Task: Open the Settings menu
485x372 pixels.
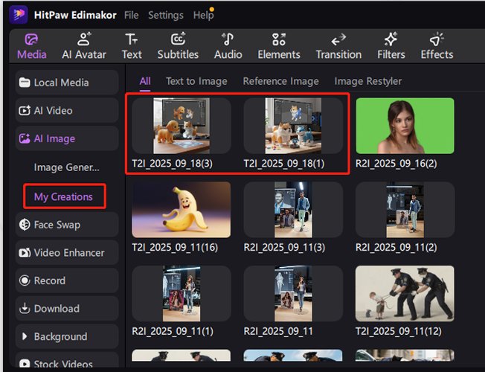Action: 165,15
